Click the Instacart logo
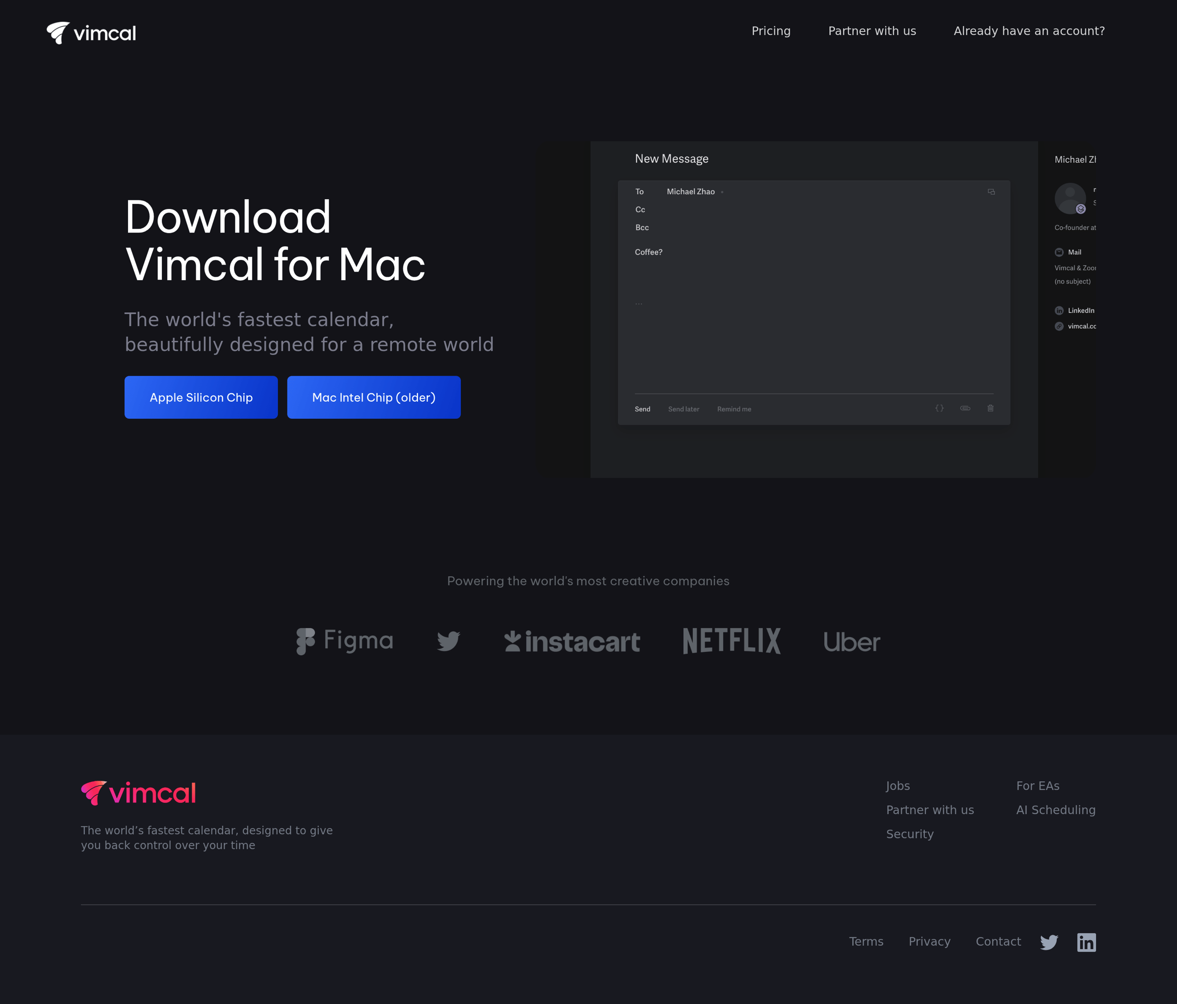Screen dimensions: 1177x1004 [x=572, y=642]
